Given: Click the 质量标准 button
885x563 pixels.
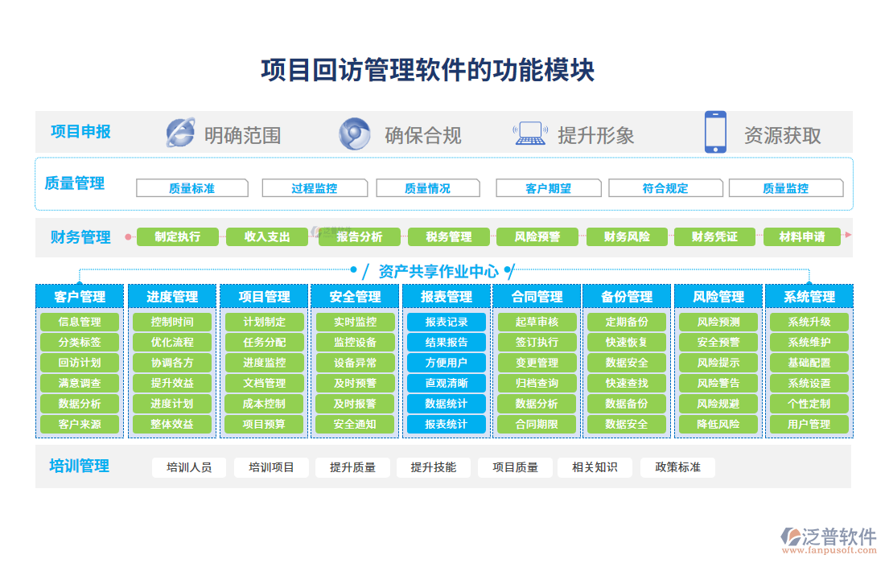Looking at the screenshot, I should (192, 187).
